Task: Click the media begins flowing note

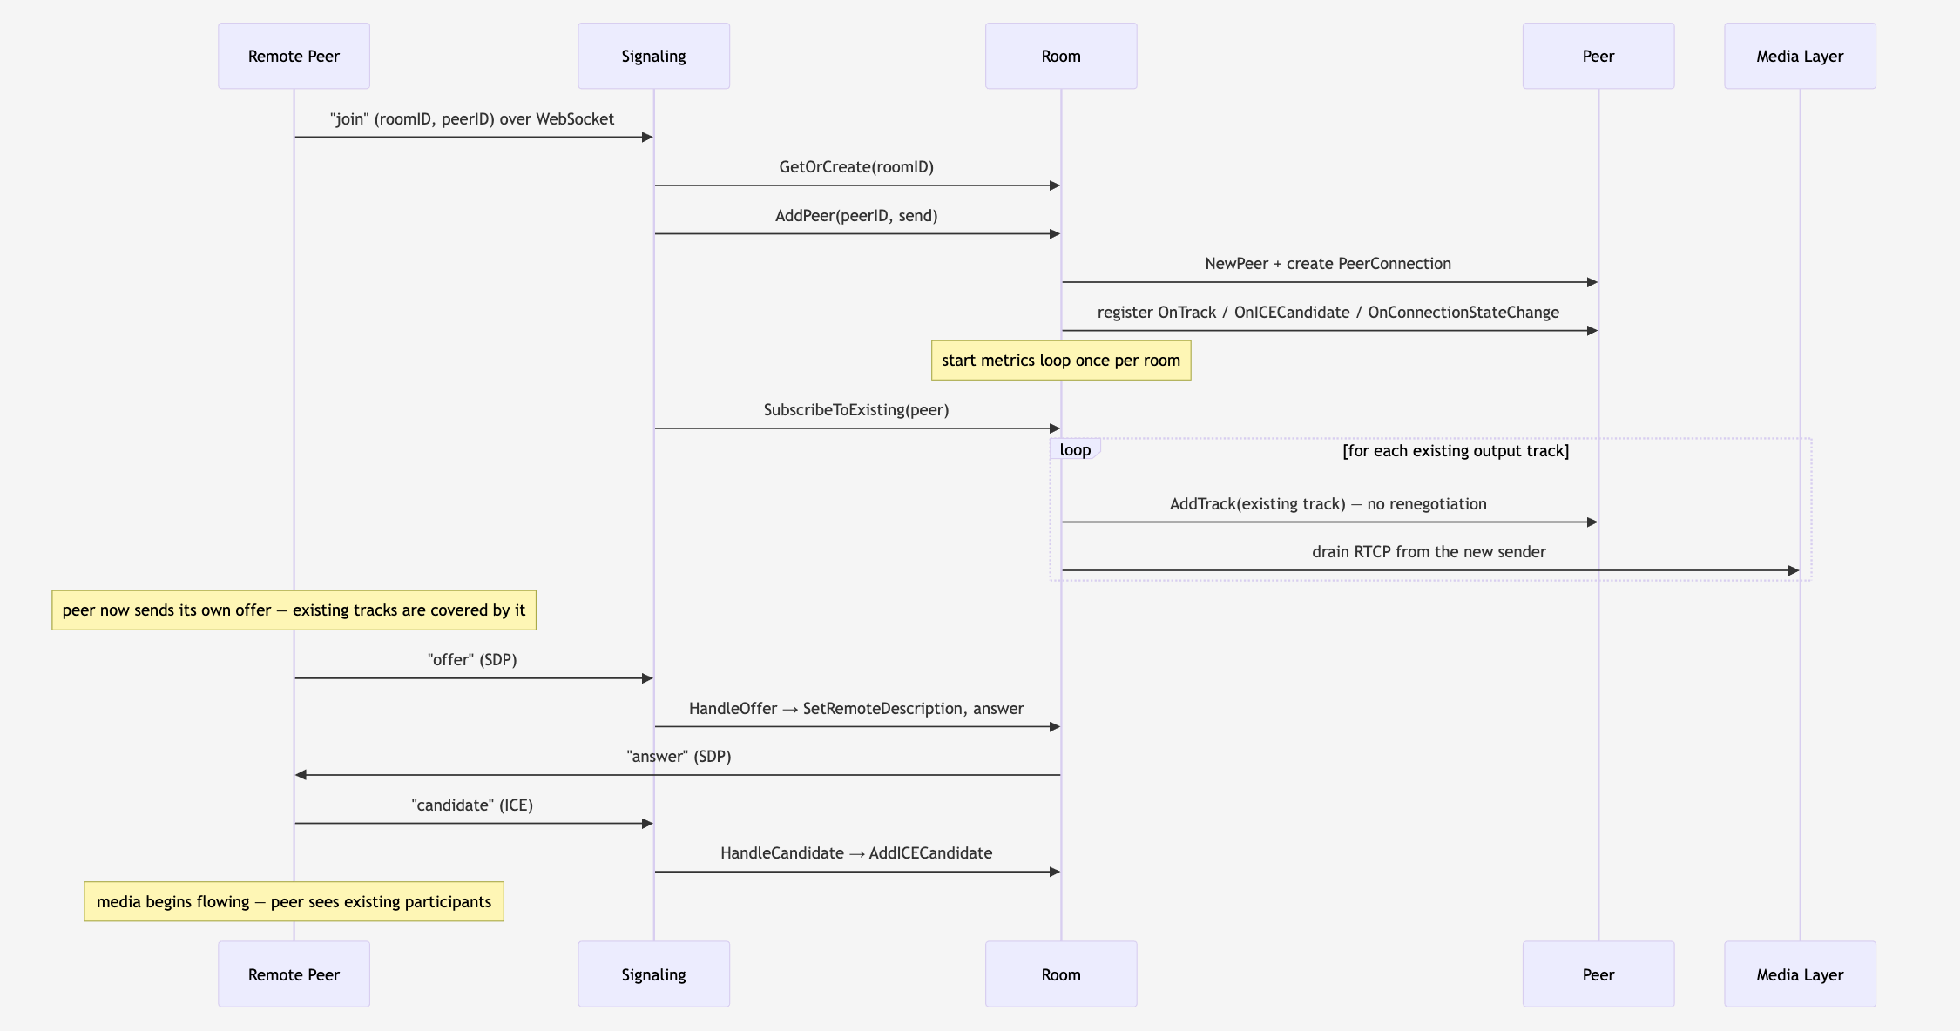Action: pyautogui.click(x=294, y=902)
